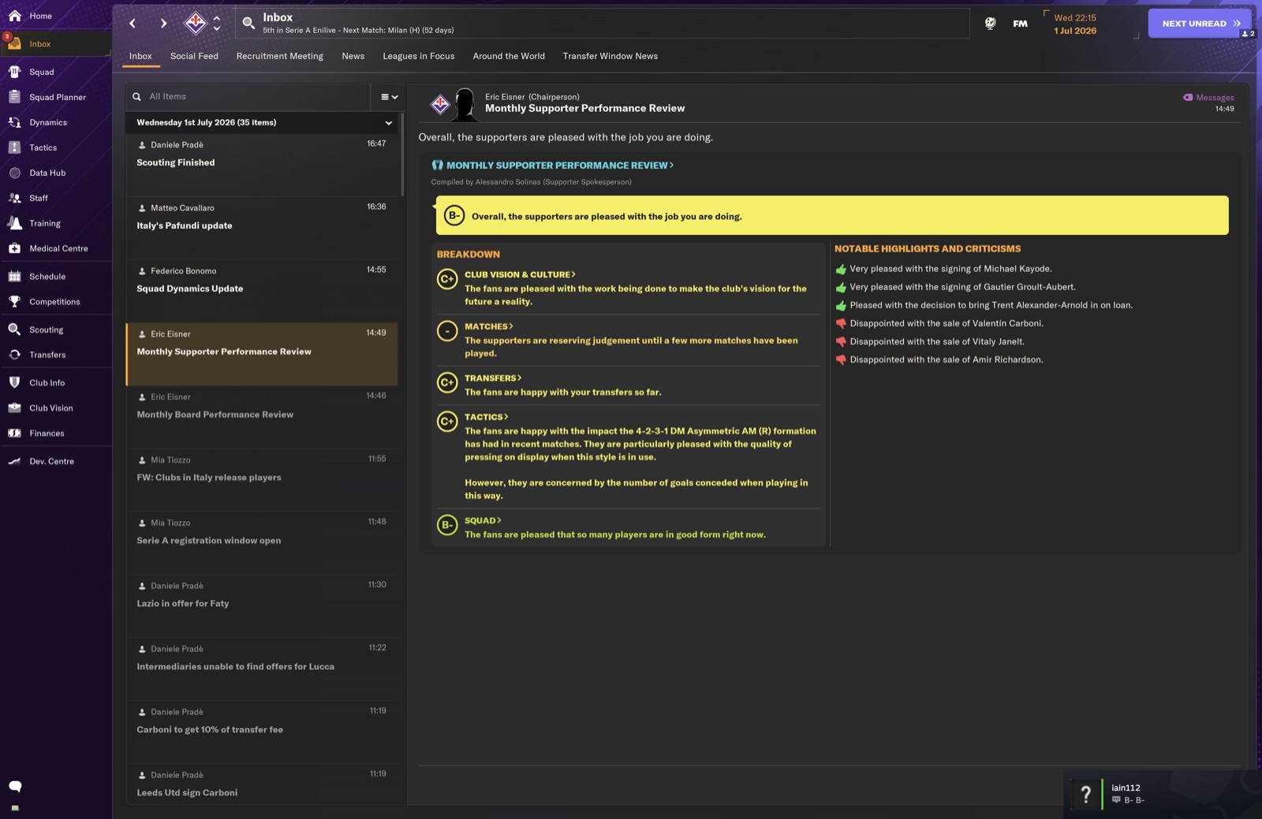This screenshot has width=1262, height=819.
Task: Click the search magnifier in top bar
Action: pos(248,23)
